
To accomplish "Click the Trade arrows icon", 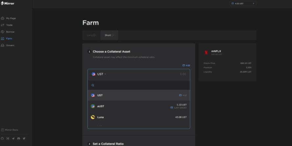I will point(2,25).
